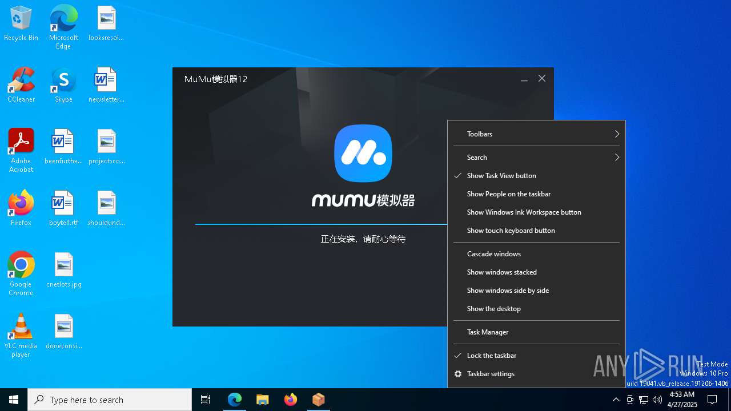Select the looksresol... image file
The image size is (731, 411).
click(106, 23)
